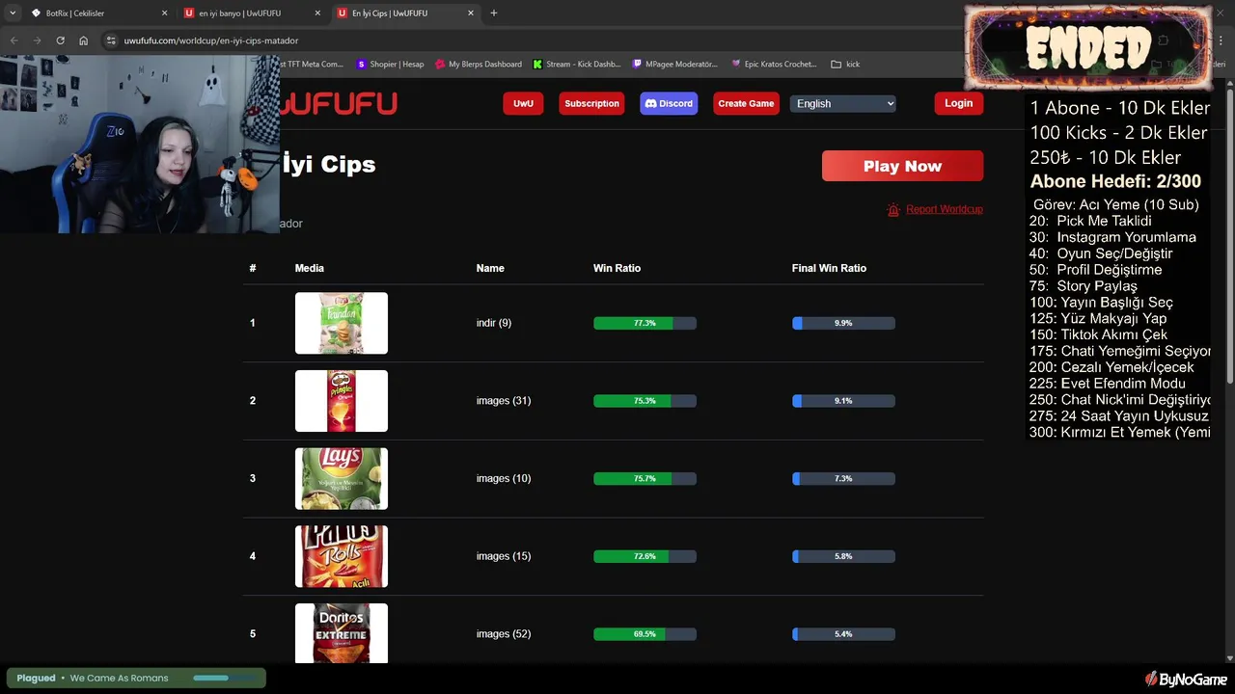
Task: Start the game with Play Now
Action: coord(902,166)
